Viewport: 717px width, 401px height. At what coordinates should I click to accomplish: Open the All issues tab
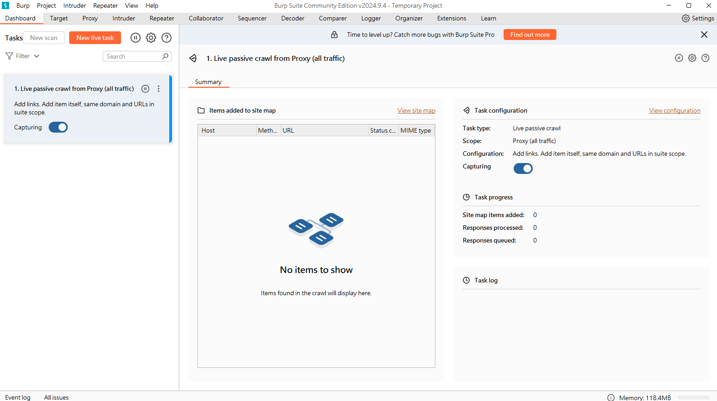(x=56, y=397)
